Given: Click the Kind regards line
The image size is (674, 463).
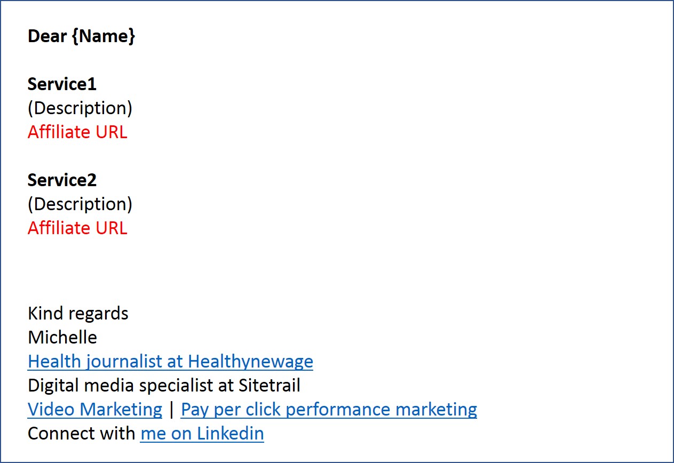Looking at the screenshot, I should pyautogui.click(x=78, y=314).
